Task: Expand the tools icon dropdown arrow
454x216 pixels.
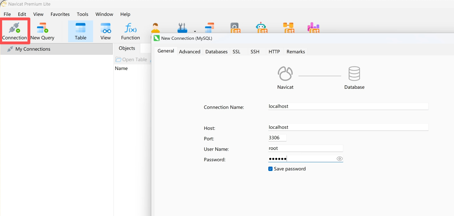Action: (195, 31)
